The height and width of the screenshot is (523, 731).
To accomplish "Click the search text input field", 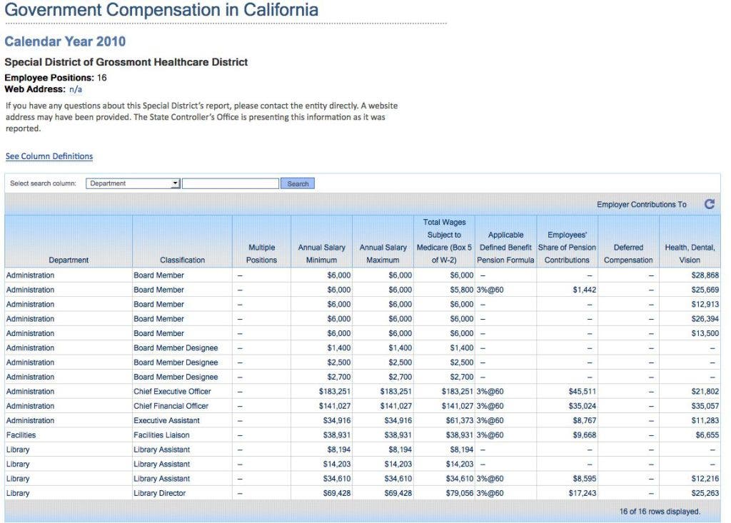I will [x=231, y=183].
